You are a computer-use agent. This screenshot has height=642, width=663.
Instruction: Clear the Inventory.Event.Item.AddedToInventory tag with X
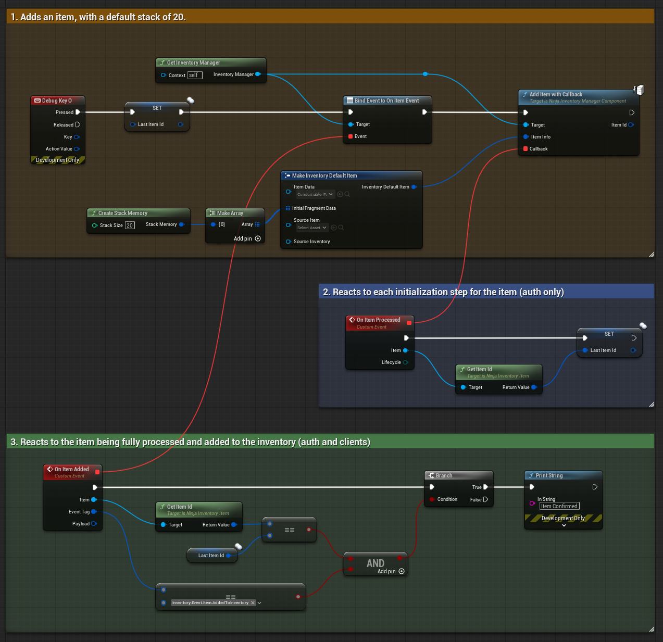[253, 603]
